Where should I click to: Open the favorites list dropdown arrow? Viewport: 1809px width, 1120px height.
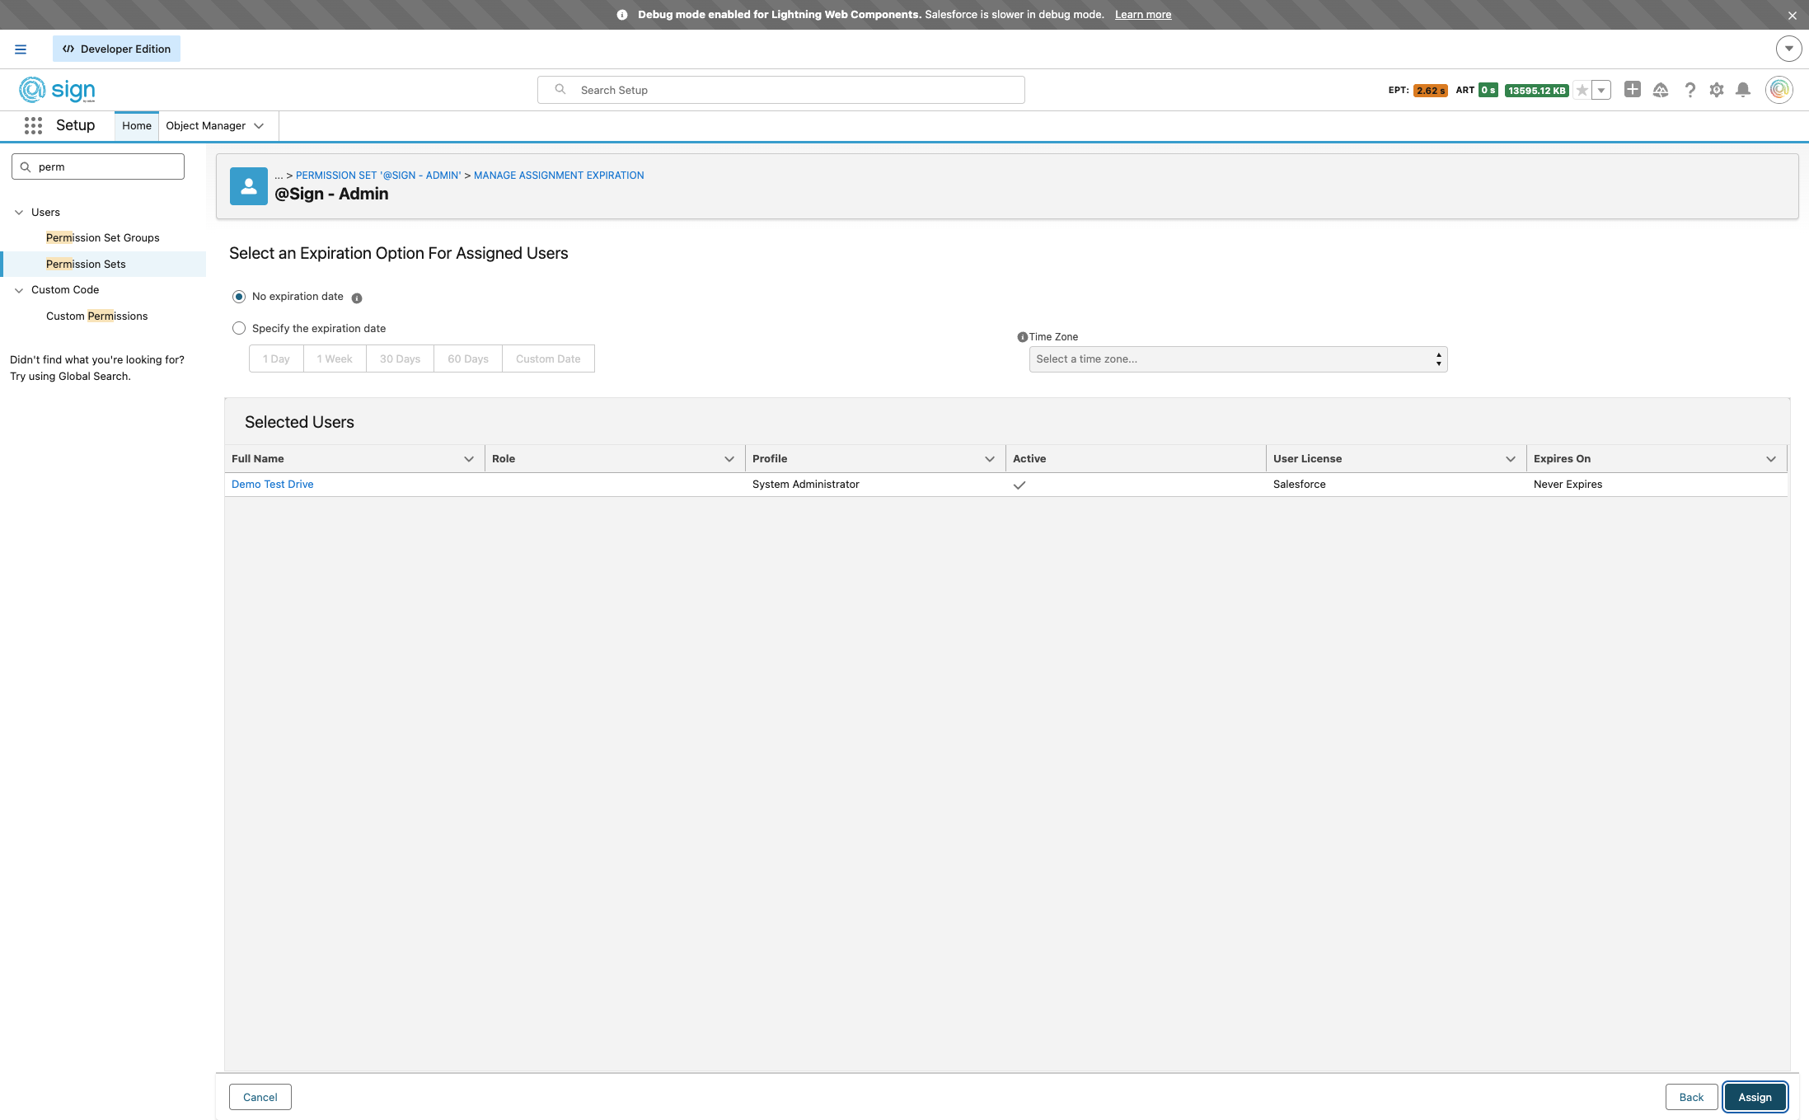1601,91
